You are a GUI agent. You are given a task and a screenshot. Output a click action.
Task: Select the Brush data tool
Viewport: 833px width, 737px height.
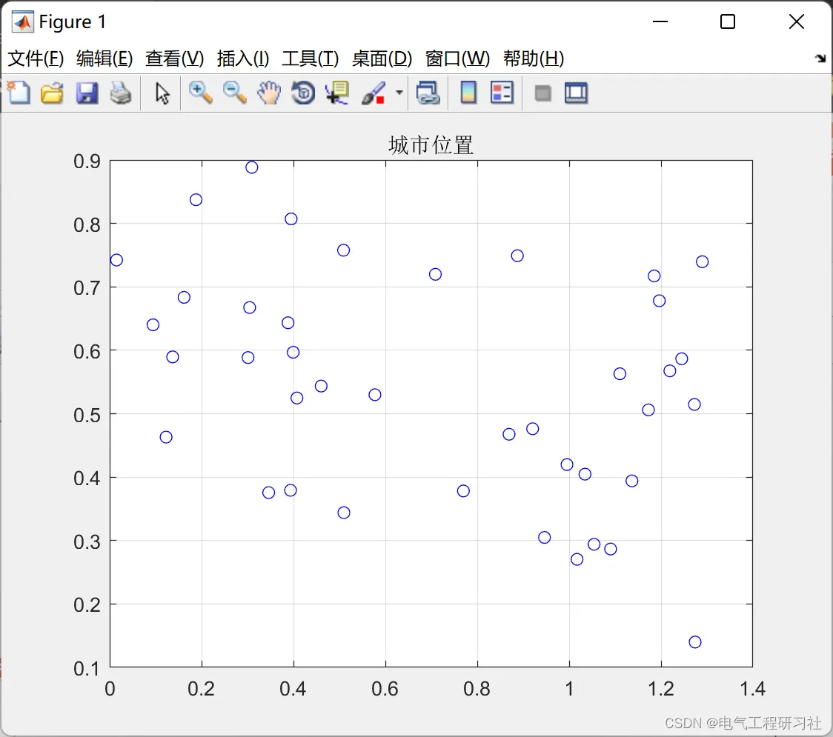(374, 93)
